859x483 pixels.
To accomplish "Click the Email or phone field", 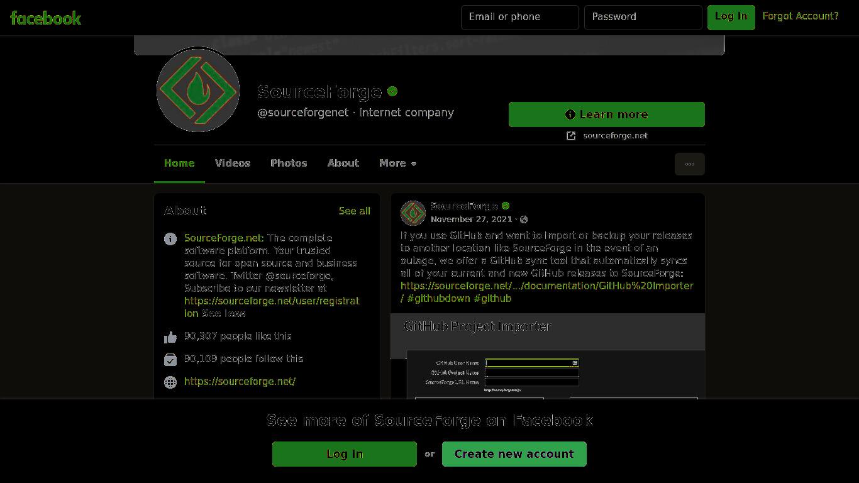I will pos(520,18).
